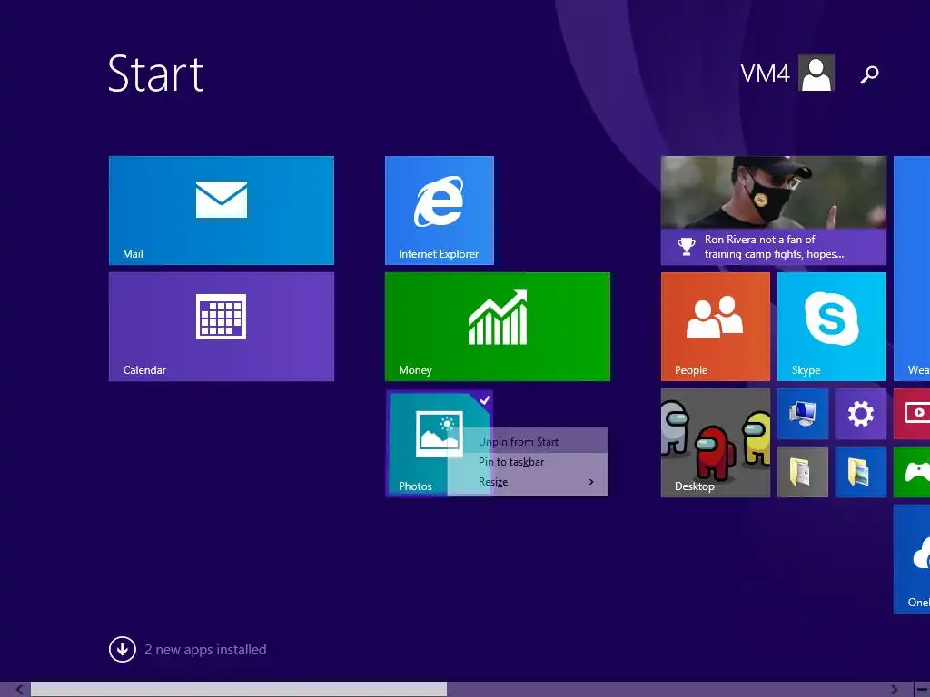Open the Resize submenu

(x=528, y=482)
